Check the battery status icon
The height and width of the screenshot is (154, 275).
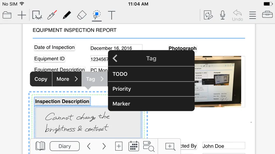[x=268, y=4]
